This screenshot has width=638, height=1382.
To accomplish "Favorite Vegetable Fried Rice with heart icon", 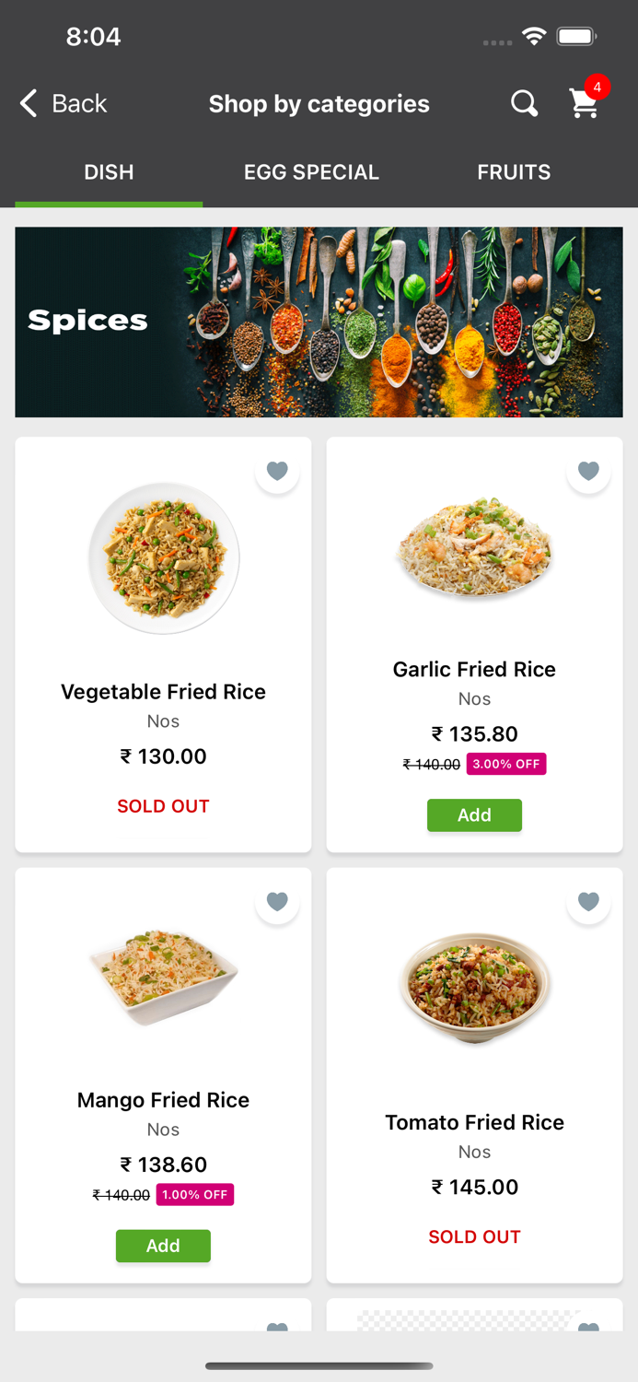I will coord(277,471).
